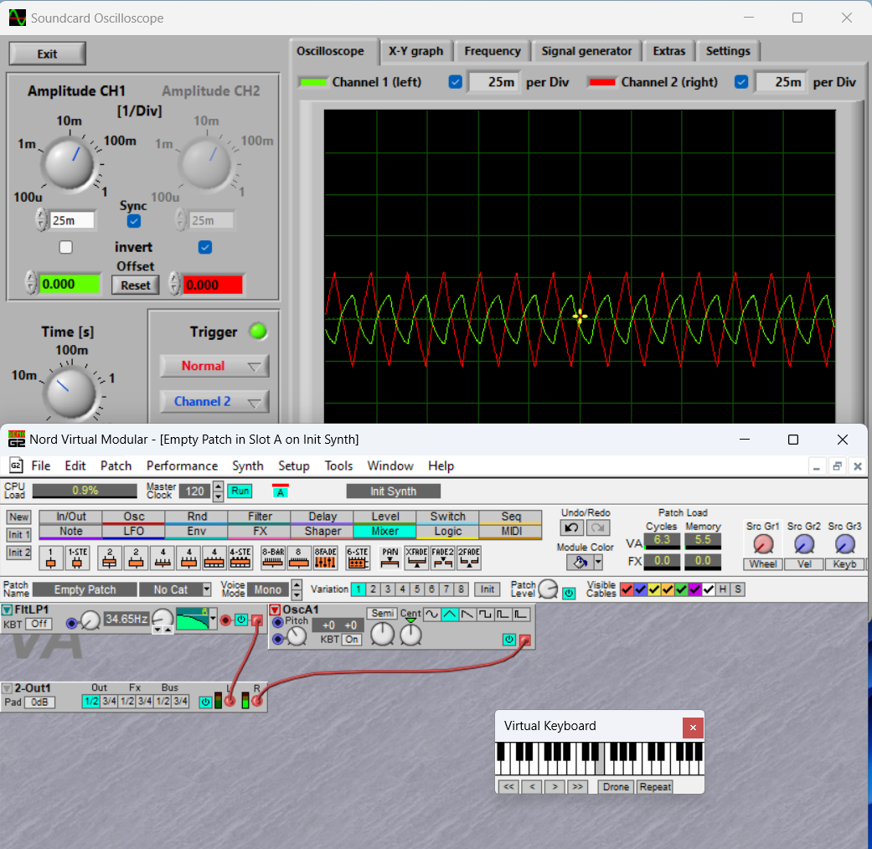
Task: Switch to the Frequency tab
Action: [493, 51]
